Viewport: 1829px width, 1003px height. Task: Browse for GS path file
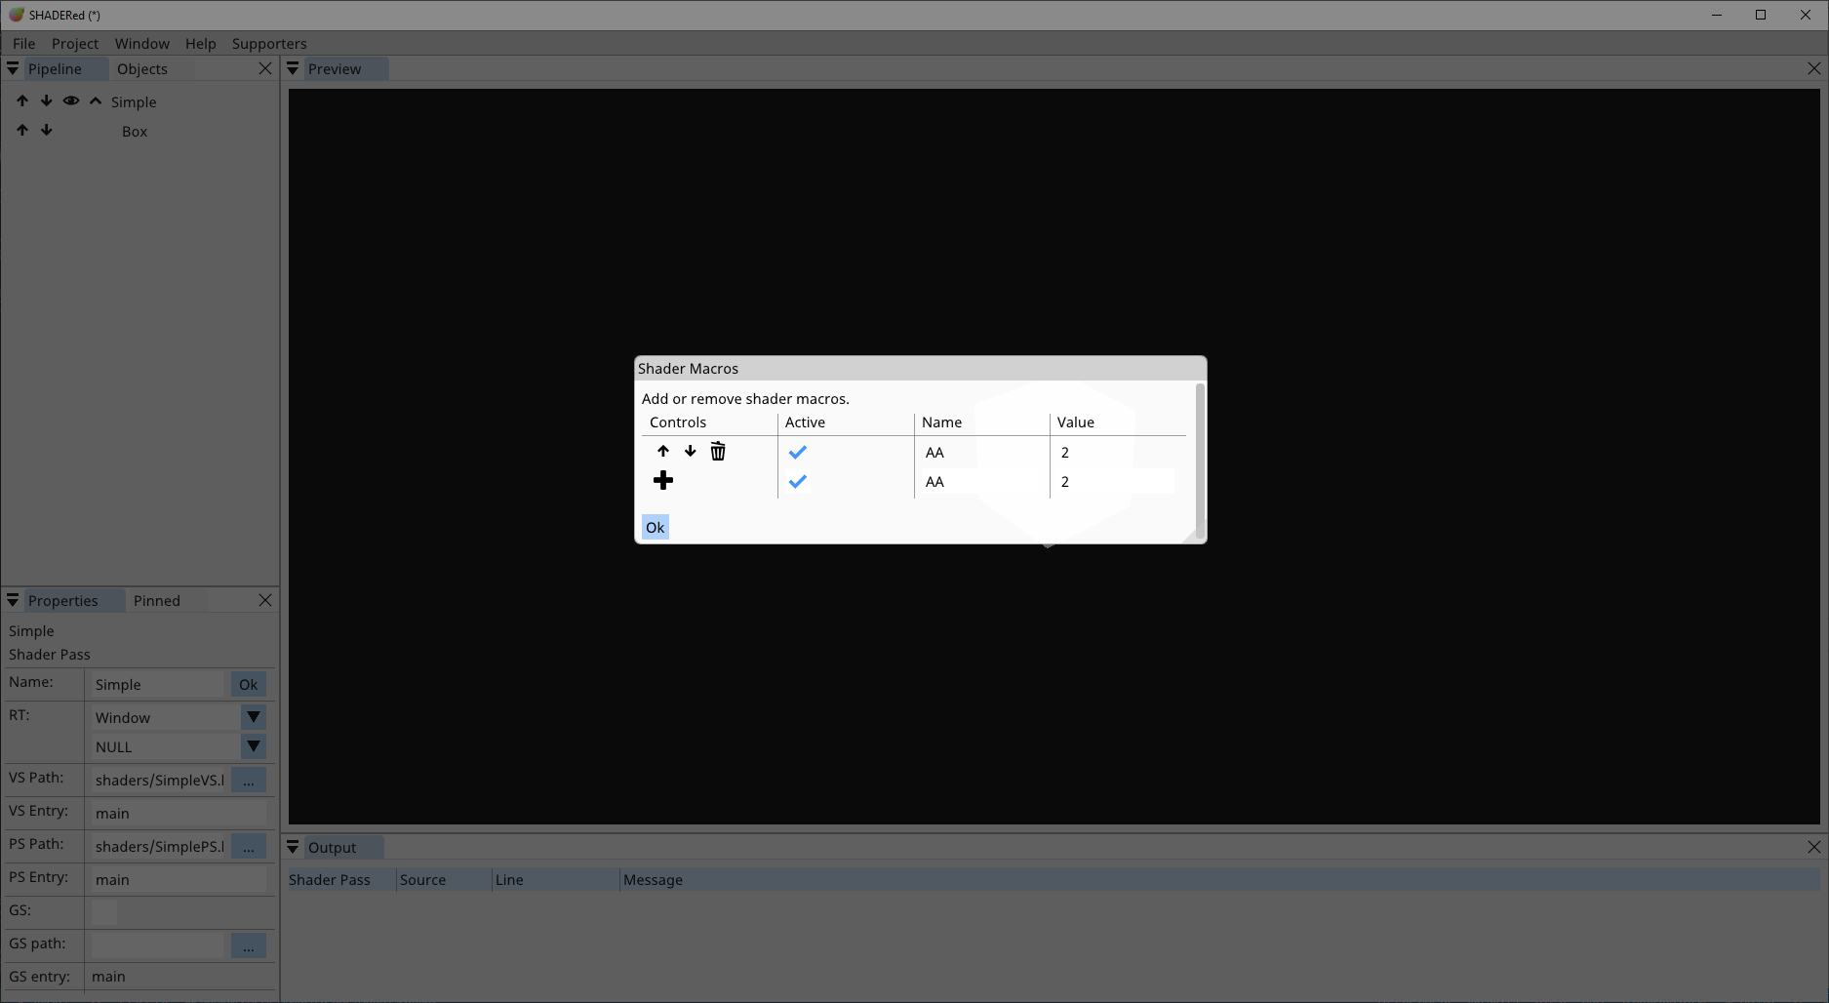249,945
